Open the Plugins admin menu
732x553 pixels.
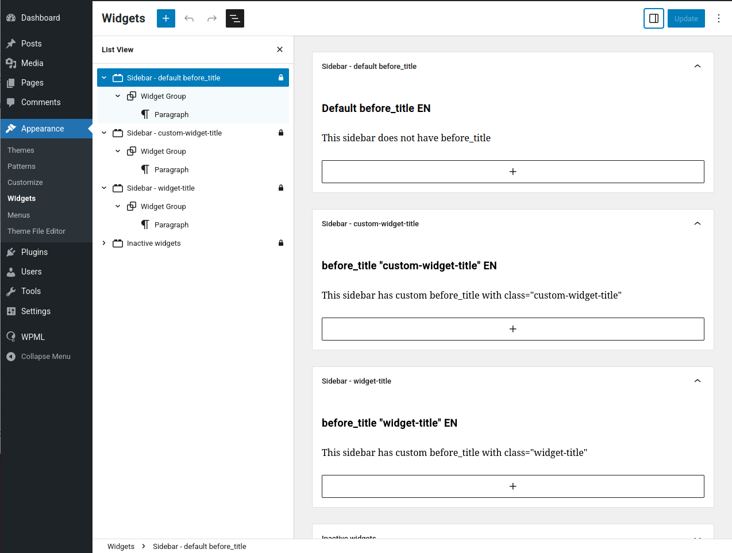(34, 252)
